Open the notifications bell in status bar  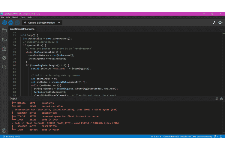pyautogui.click(x=216, y=136)
